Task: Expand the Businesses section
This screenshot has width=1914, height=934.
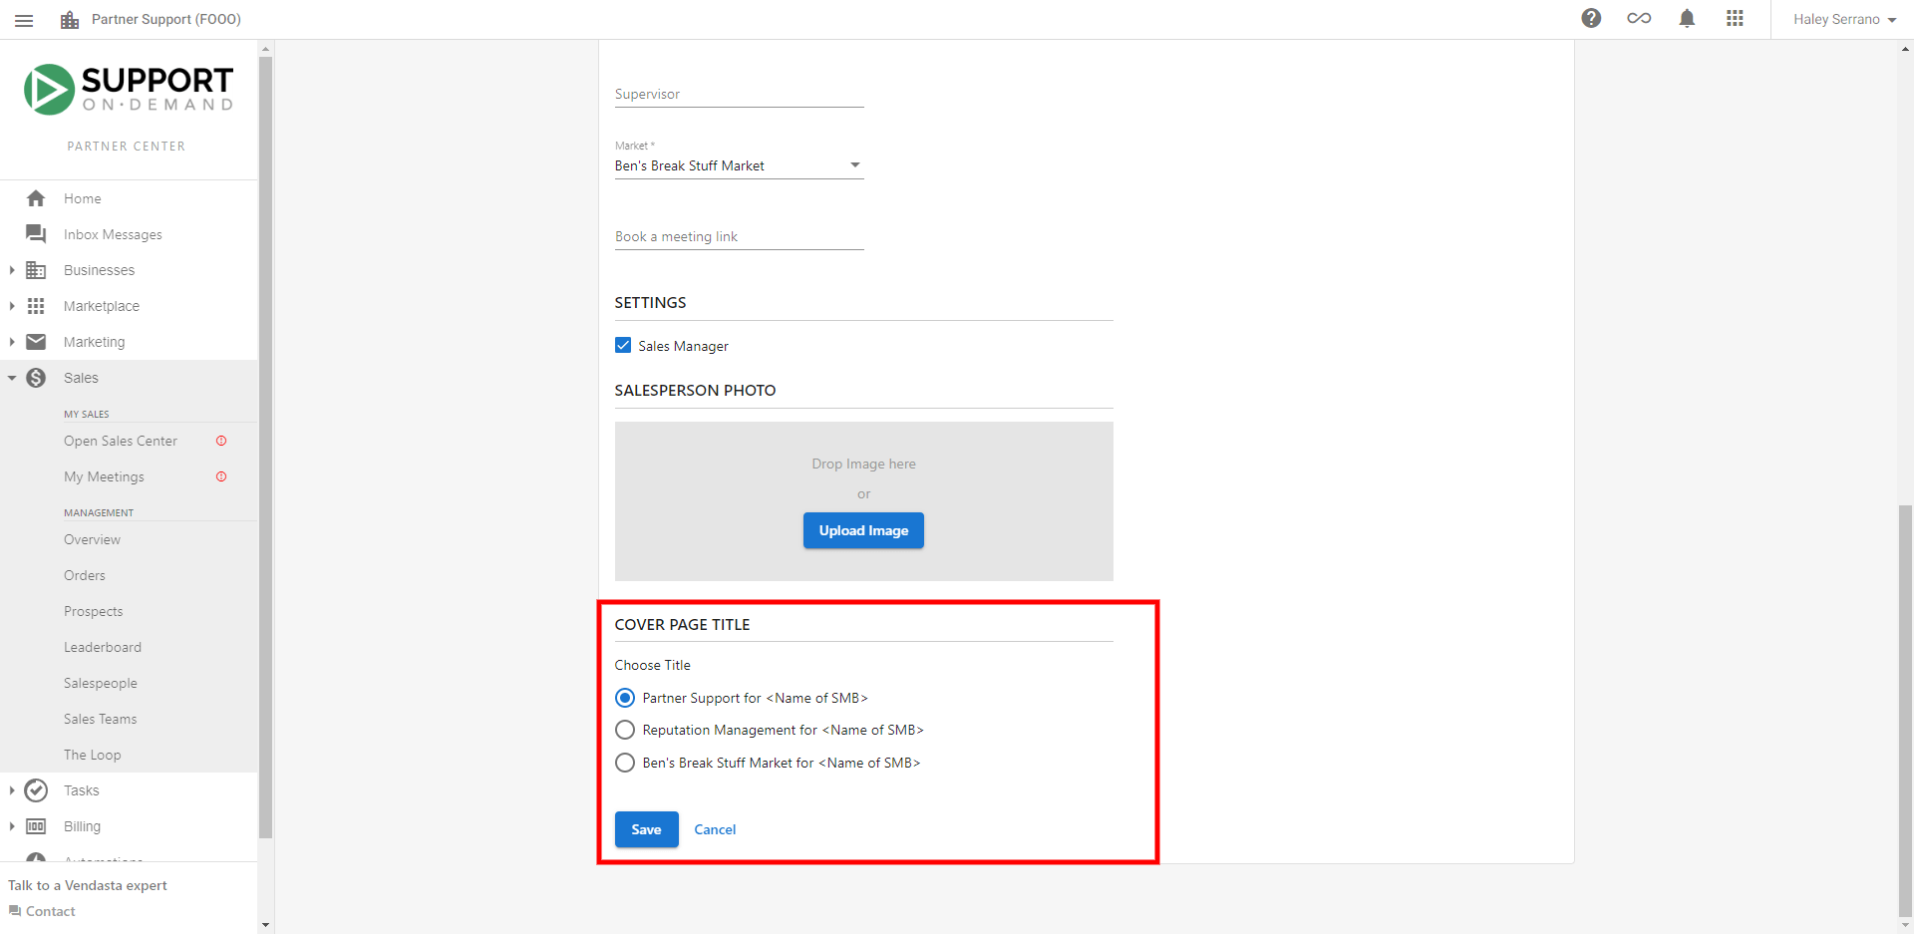Action: coord(12,270)
